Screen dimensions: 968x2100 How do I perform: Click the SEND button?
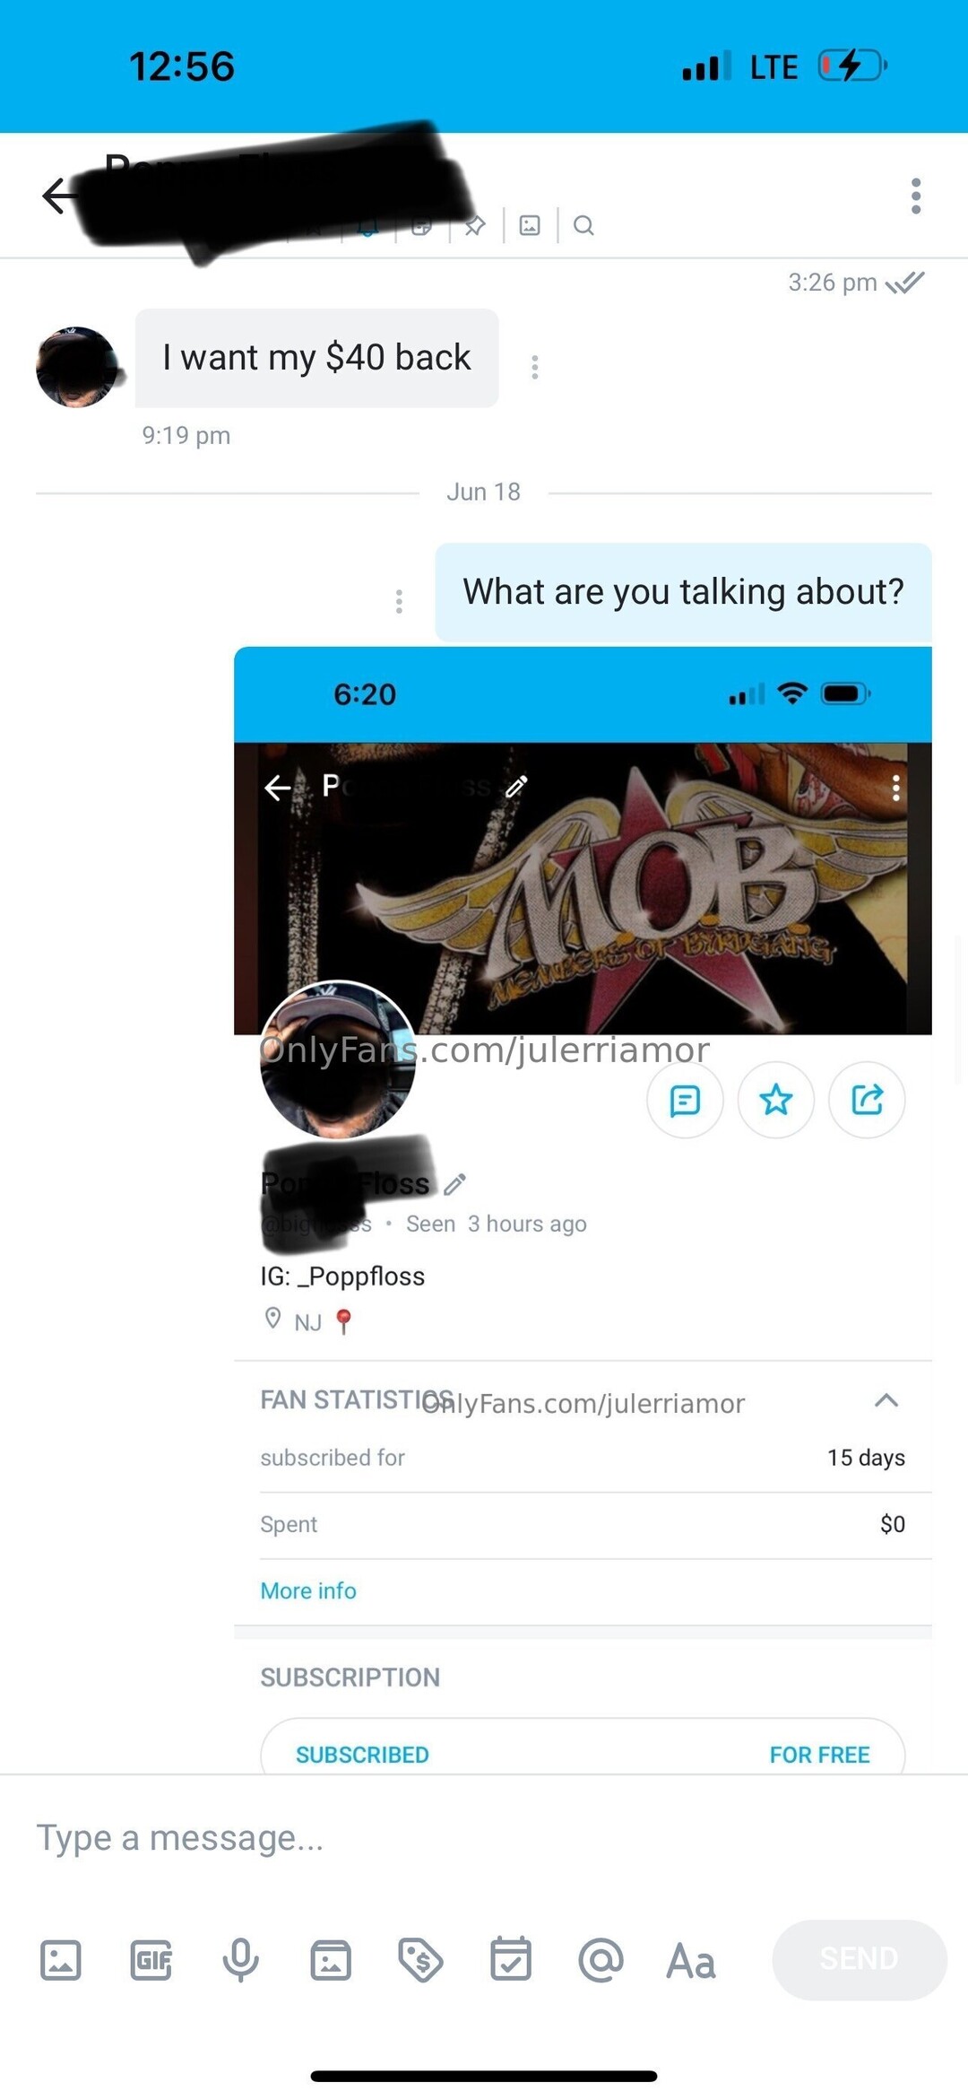pos(860,1959)
